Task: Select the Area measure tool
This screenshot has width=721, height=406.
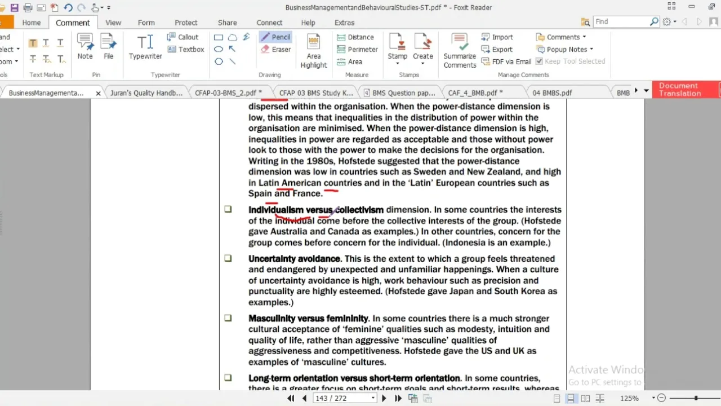Action: click(349, 61)
